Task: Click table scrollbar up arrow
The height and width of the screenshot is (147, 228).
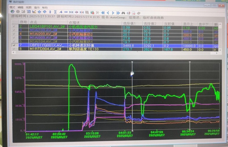Action: click(220, 24)
